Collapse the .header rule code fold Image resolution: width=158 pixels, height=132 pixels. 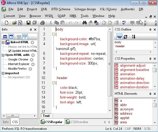tap(54, 83)
